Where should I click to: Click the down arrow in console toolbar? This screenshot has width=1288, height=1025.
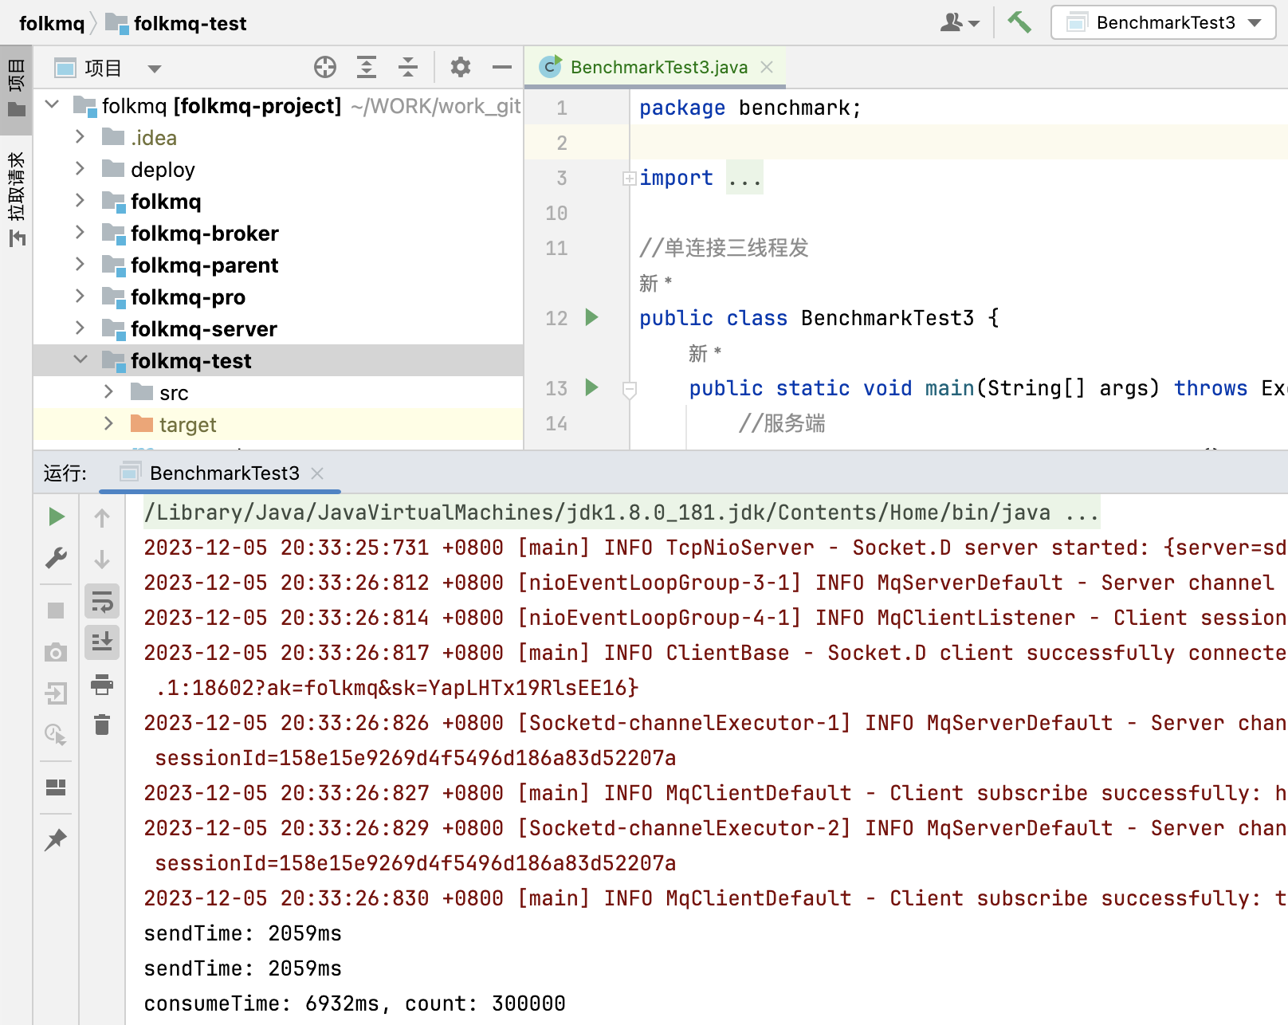pyautogui.click(x=102, y=560)
